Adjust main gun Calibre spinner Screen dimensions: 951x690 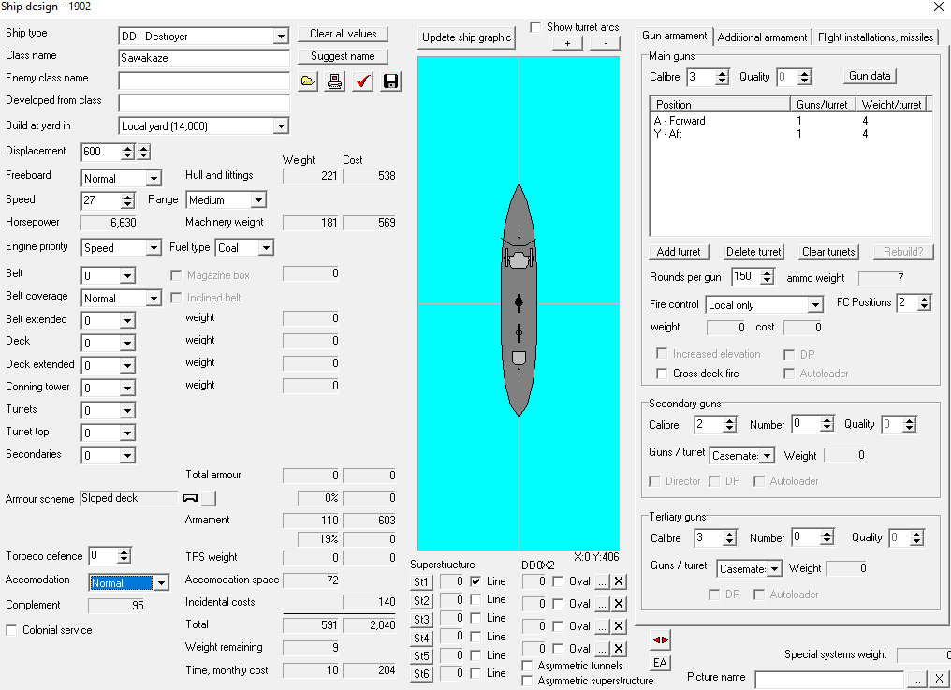point(722,77)
